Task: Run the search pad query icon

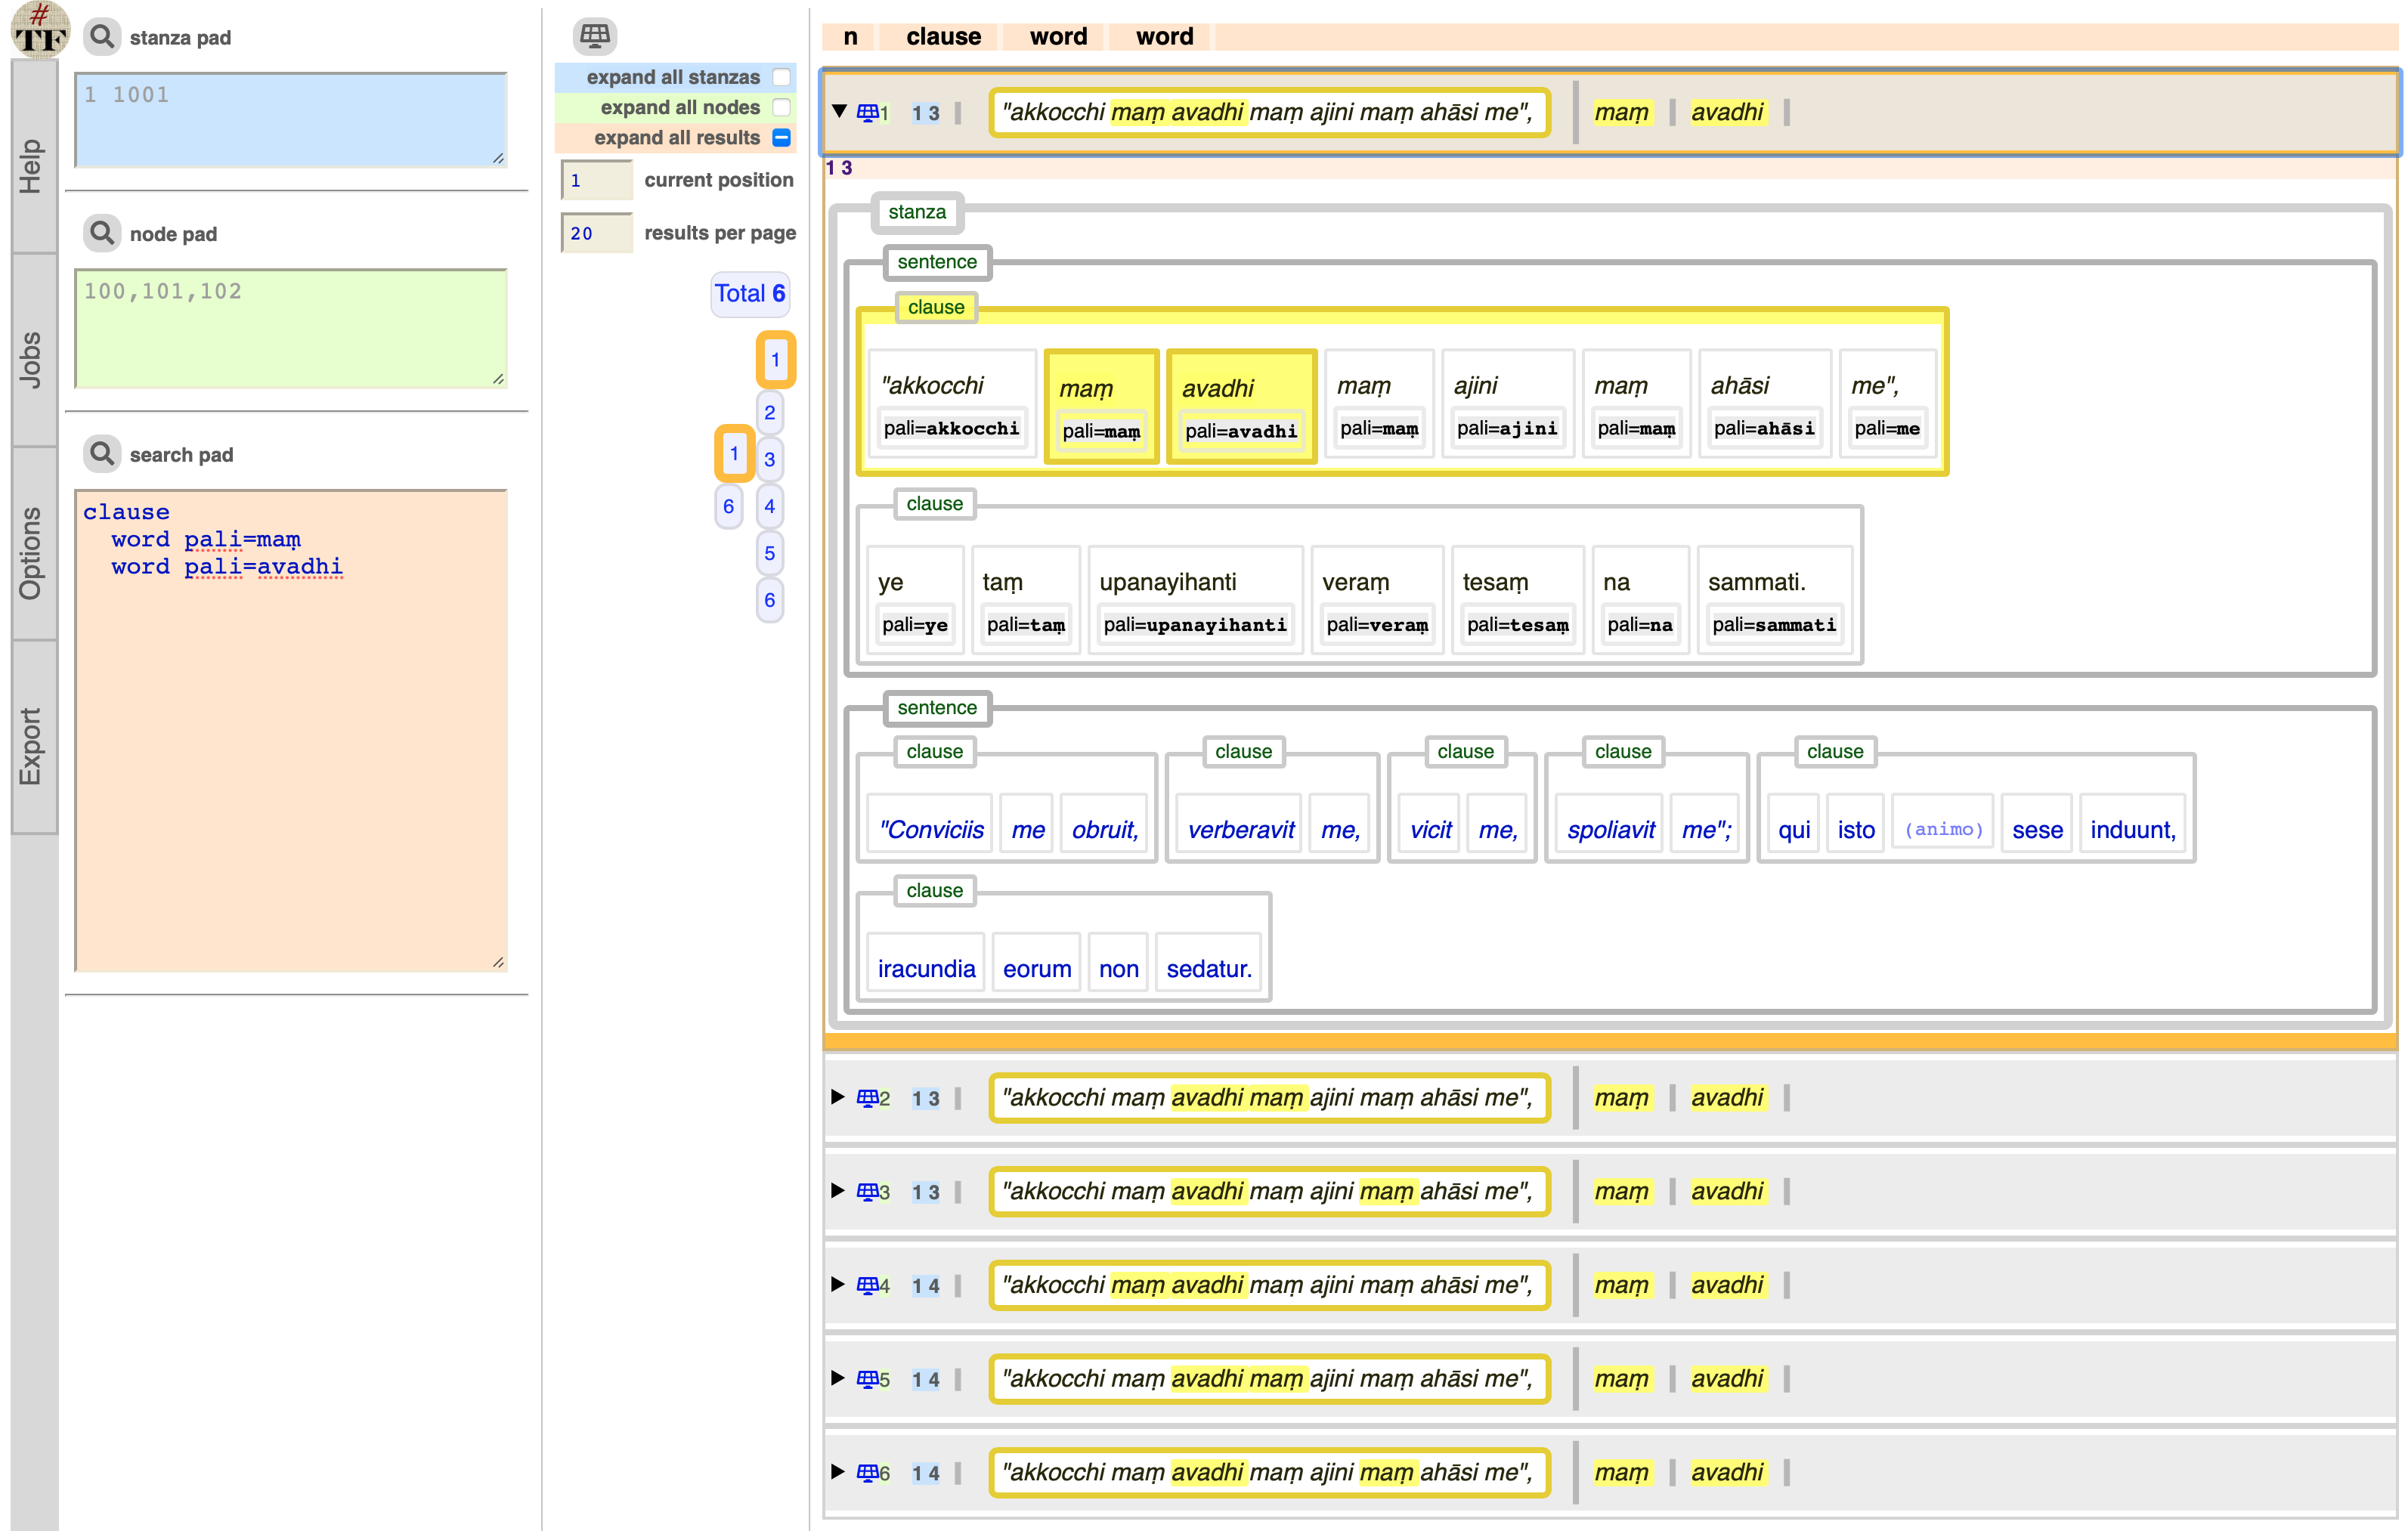Action: [101, 454]
